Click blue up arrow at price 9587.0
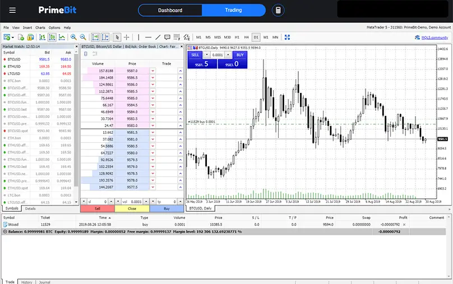 (181, 71)
